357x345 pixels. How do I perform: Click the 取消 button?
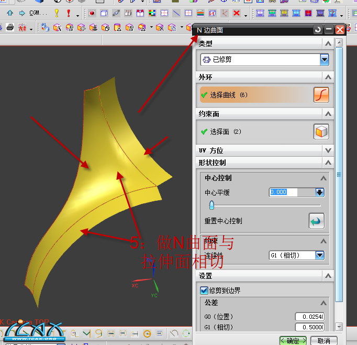(x=323, y=341)
